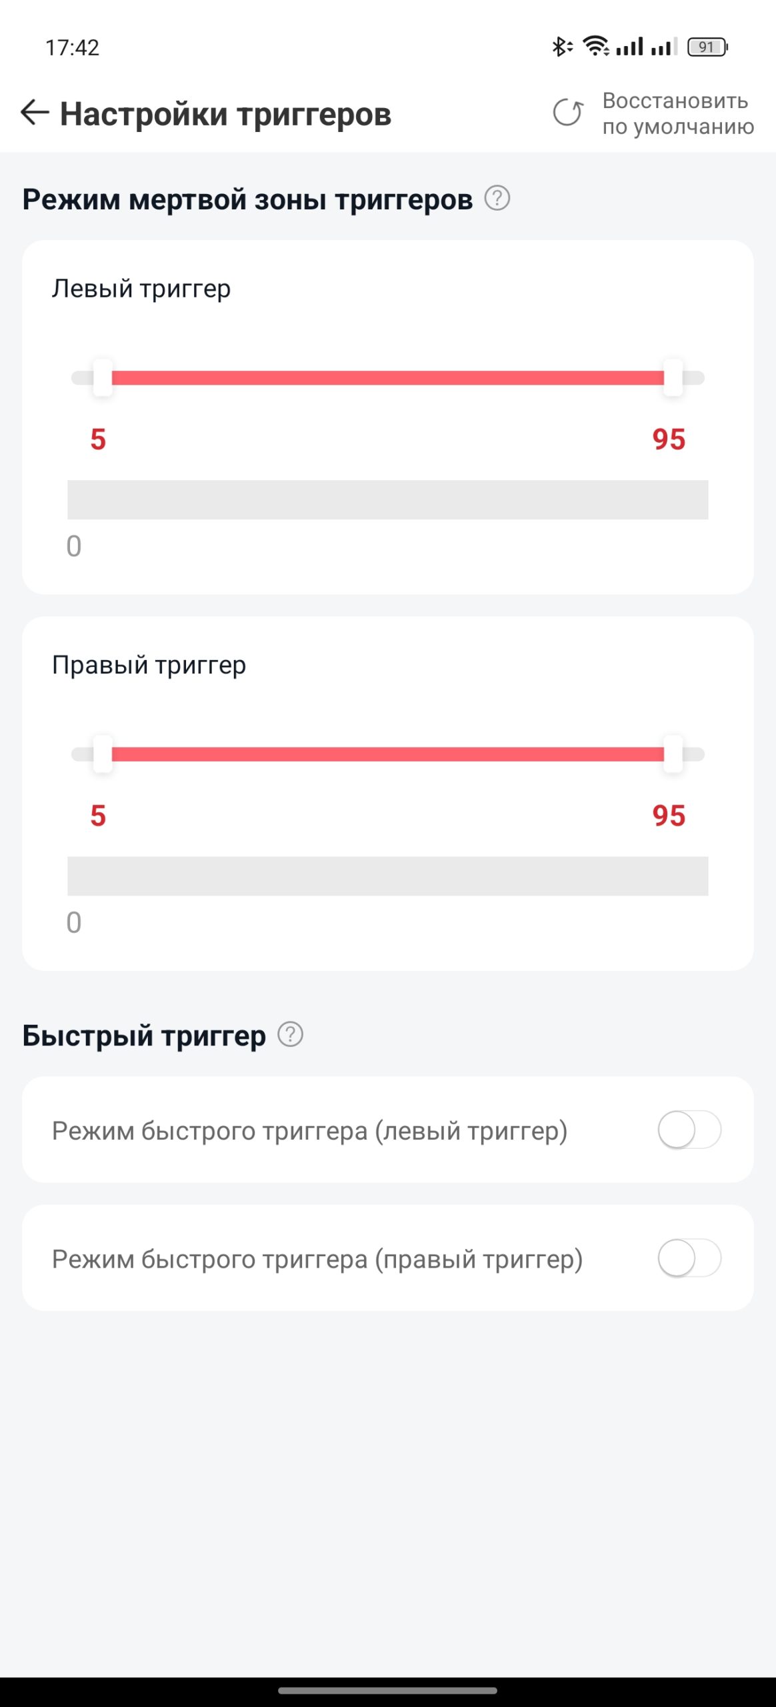Tap the first cellular signal bars icon
Viewport: 776px width, 1707px height.
(630, 47)
